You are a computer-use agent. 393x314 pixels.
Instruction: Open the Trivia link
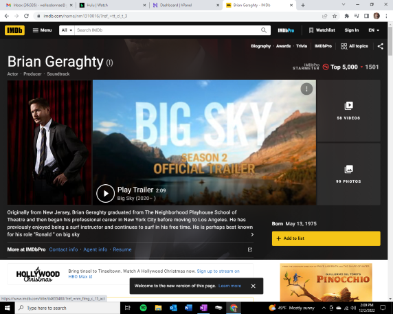[x=302, y=46]
